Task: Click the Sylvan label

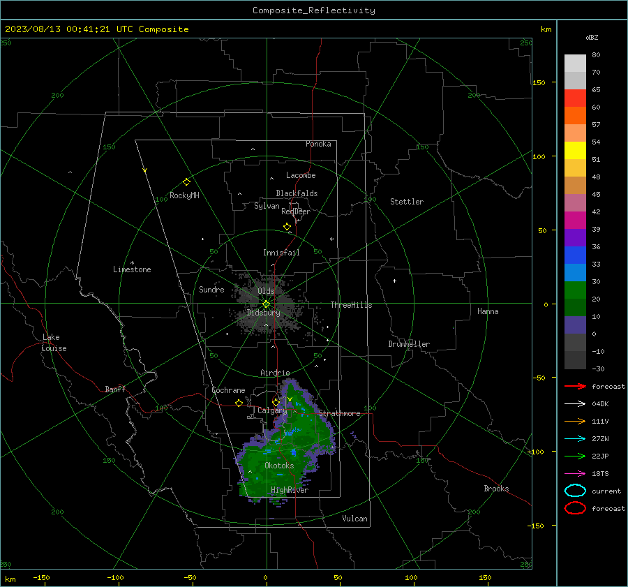Action: coord(267,206)
